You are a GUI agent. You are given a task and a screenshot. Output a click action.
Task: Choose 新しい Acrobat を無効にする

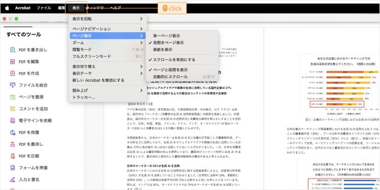click(x=107, y=80)
